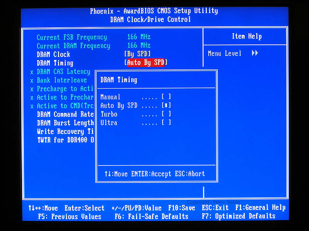Viewport: 309px width, 231px height.
Task: Click the disabled Precharge to Acti item
Action: point(65,89)
